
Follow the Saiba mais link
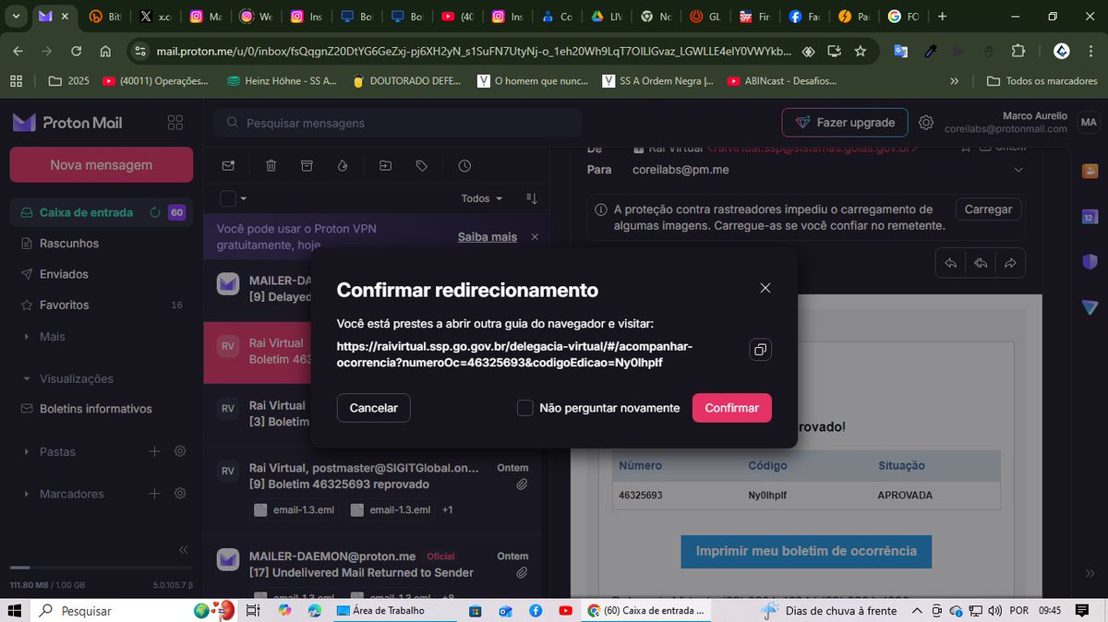[488, 237]
